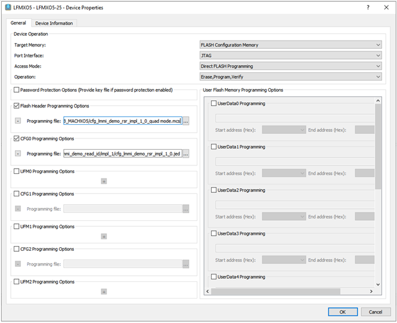
Task: Click the CFG0 programming file path field
Action: point(122,153)
